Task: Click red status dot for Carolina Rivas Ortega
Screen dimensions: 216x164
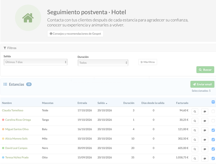Action: [3, 120]
